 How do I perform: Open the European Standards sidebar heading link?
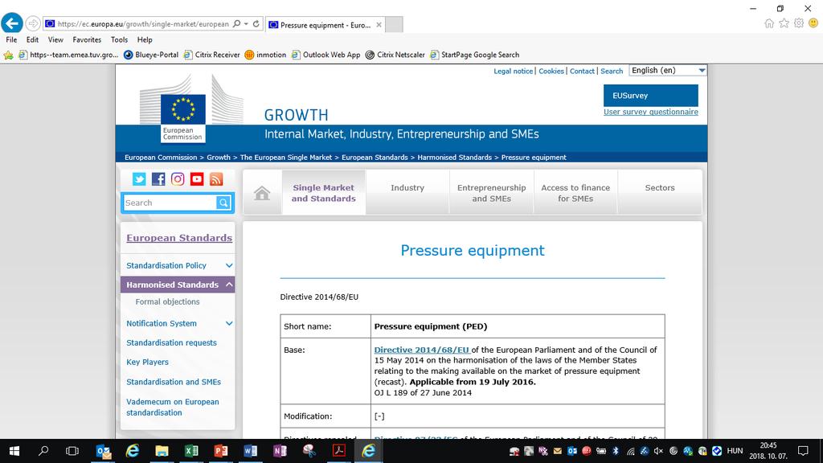[x=179, y=238]
